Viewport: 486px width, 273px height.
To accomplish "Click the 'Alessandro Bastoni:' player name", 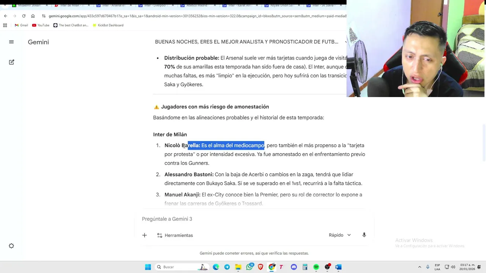I will point(189,174).
